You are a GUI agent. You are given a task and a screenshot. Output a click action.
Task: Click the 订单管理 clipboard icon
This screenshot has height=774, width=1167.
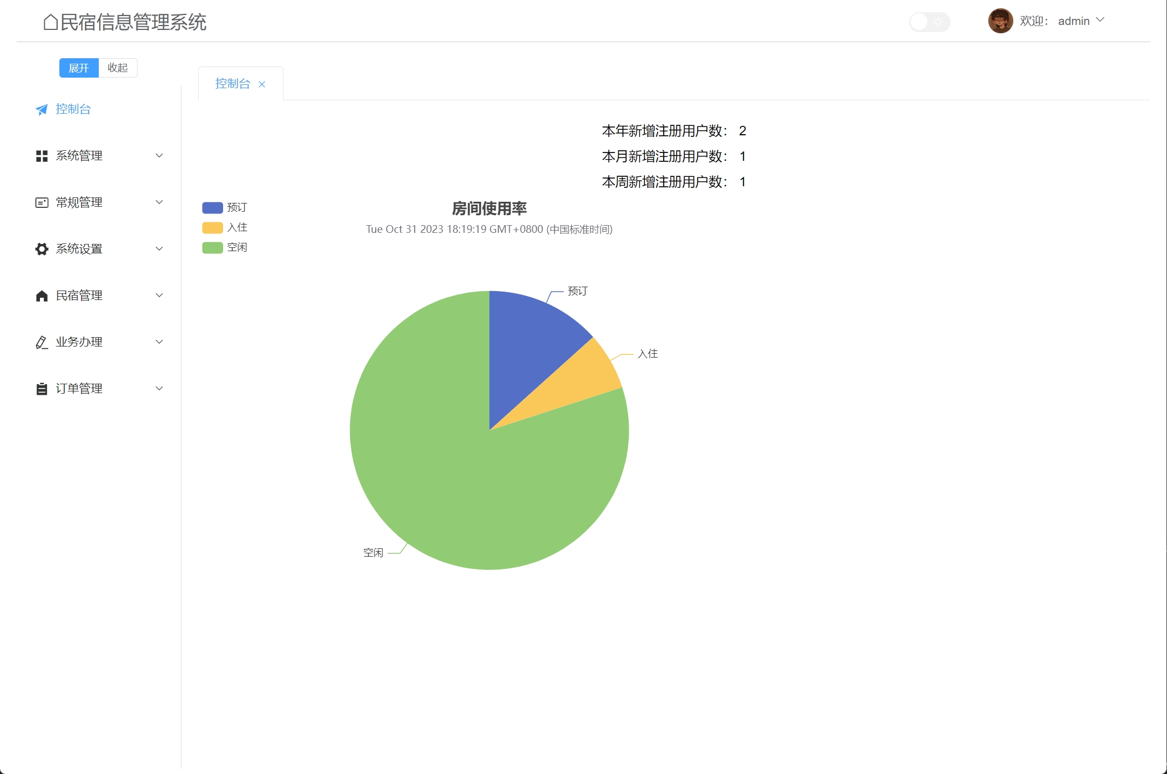tap(42, 389)
